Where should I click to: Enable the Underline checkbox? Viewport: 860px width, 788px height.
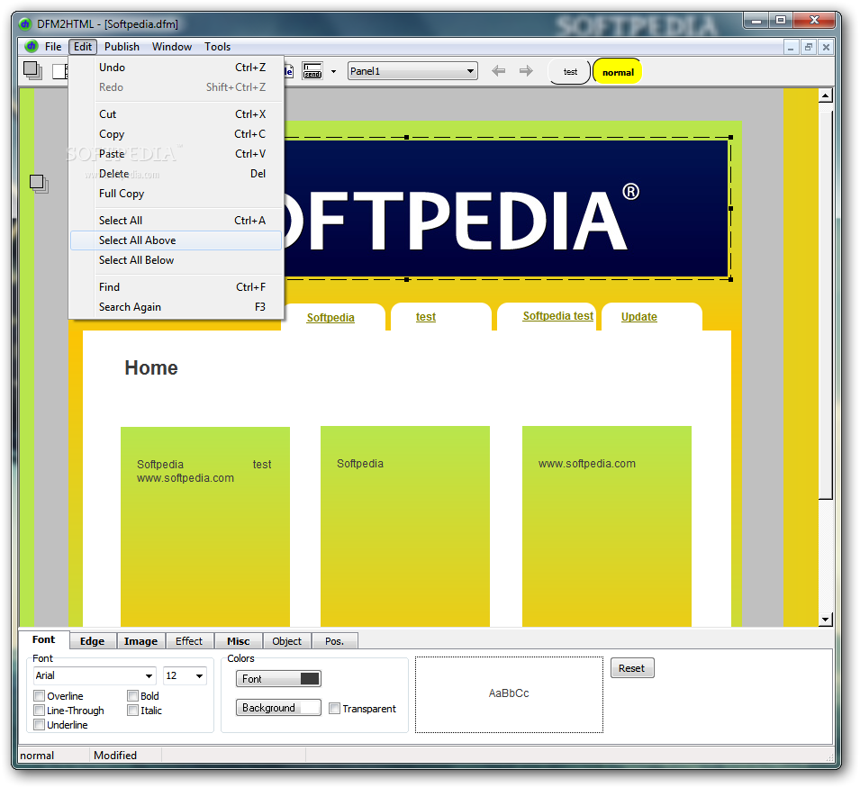pyautogui.click(x=39, y=724)
